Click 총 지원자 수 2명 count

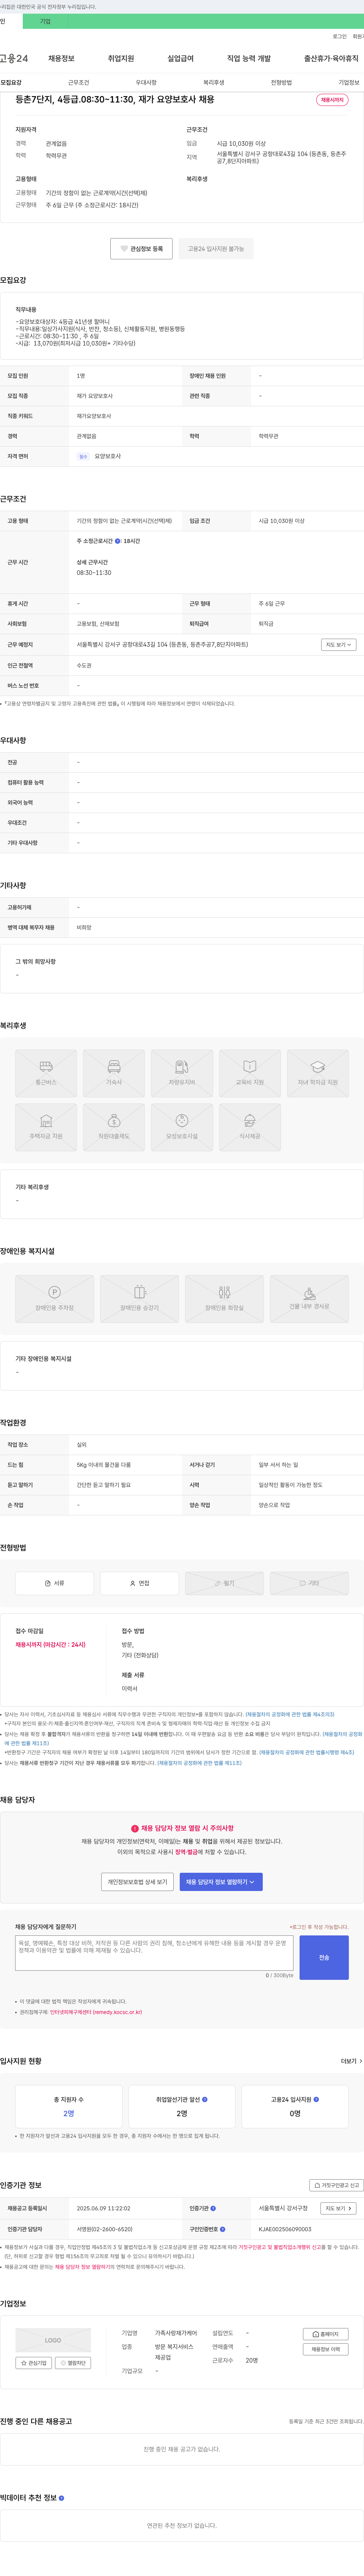pos(69,2113)
